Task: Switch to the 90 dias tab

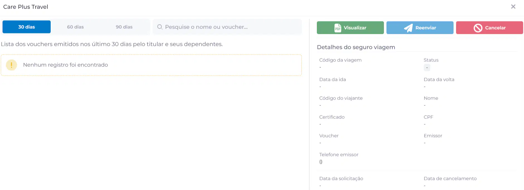Action: coord(124,27)
